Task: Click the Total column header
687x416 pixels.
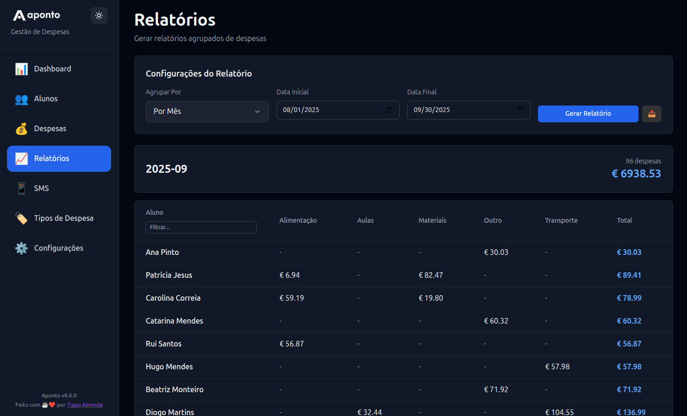Action: tap(624, 220)
